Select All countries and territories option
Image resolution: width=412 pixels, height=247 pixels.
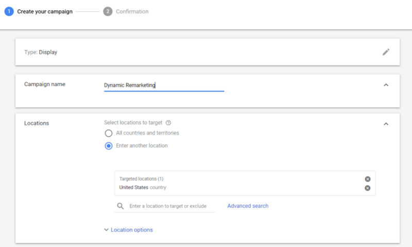[x=109, y=133]
